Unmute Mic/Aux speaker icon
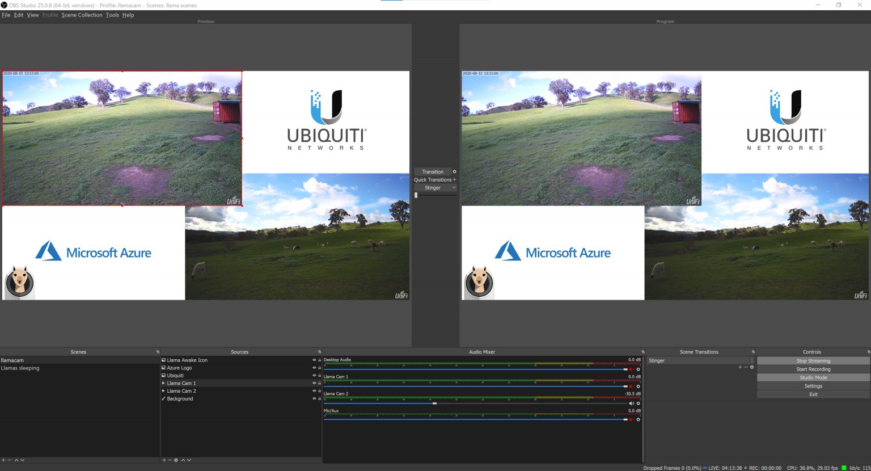 pos(632,420)
